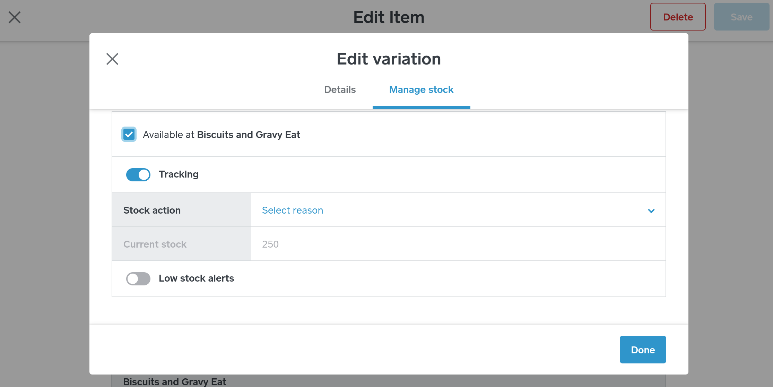Click the Save button

pos(741,17)
